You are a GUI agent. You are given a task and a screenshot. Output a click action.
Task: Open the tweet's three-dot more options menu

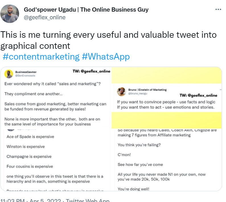218,10
